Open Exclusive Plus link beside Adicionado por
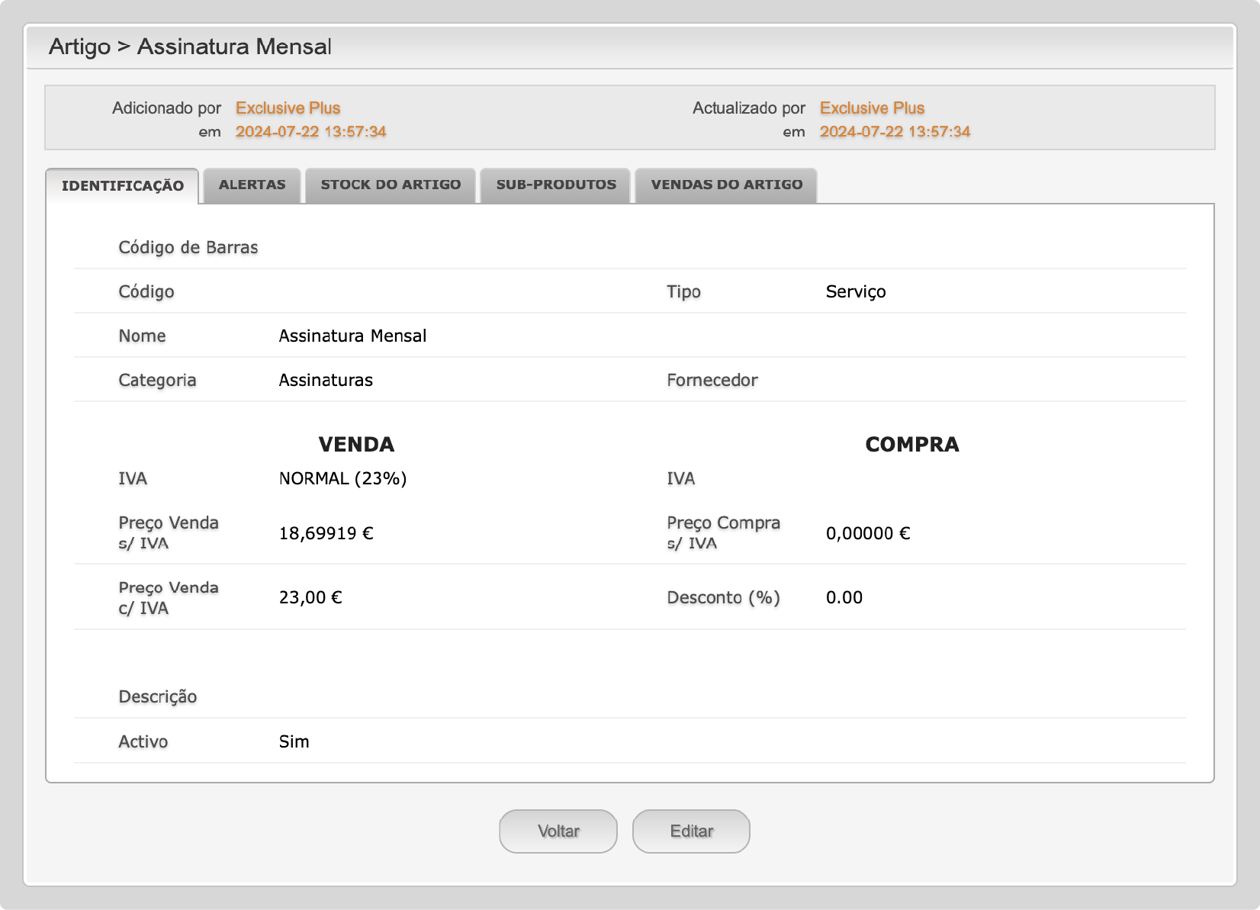 (x=288, y=108)
